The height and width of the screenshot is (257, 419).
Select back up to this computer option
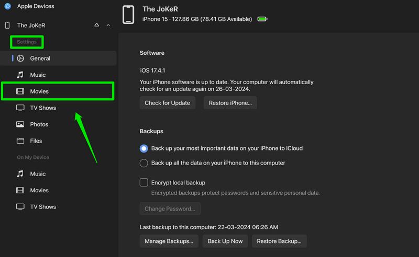coord(144,163)
